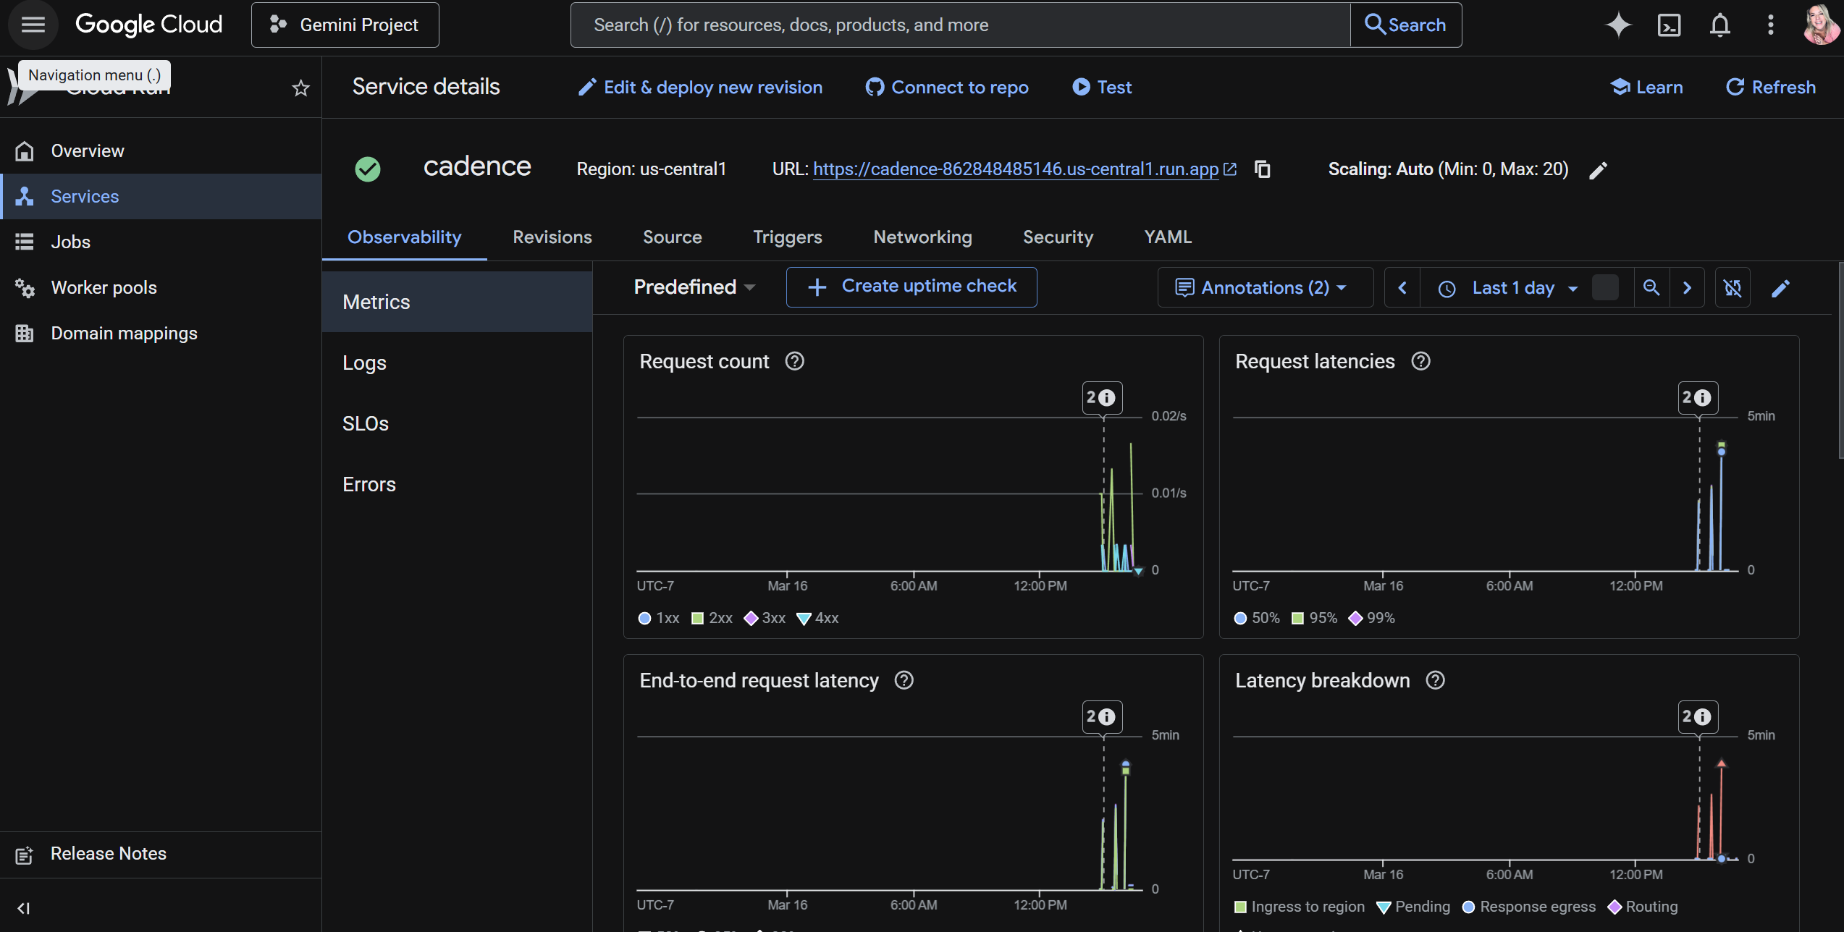Open the Last 1 day time range selector

coord(1512,288)
